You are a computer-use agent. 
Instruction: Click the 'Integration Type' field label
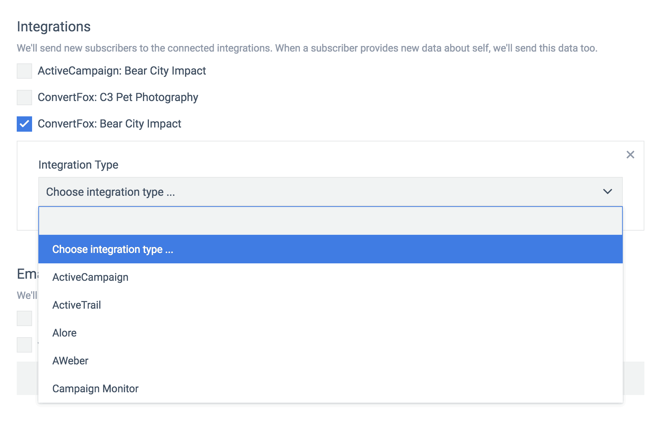(x=78, y=165)
